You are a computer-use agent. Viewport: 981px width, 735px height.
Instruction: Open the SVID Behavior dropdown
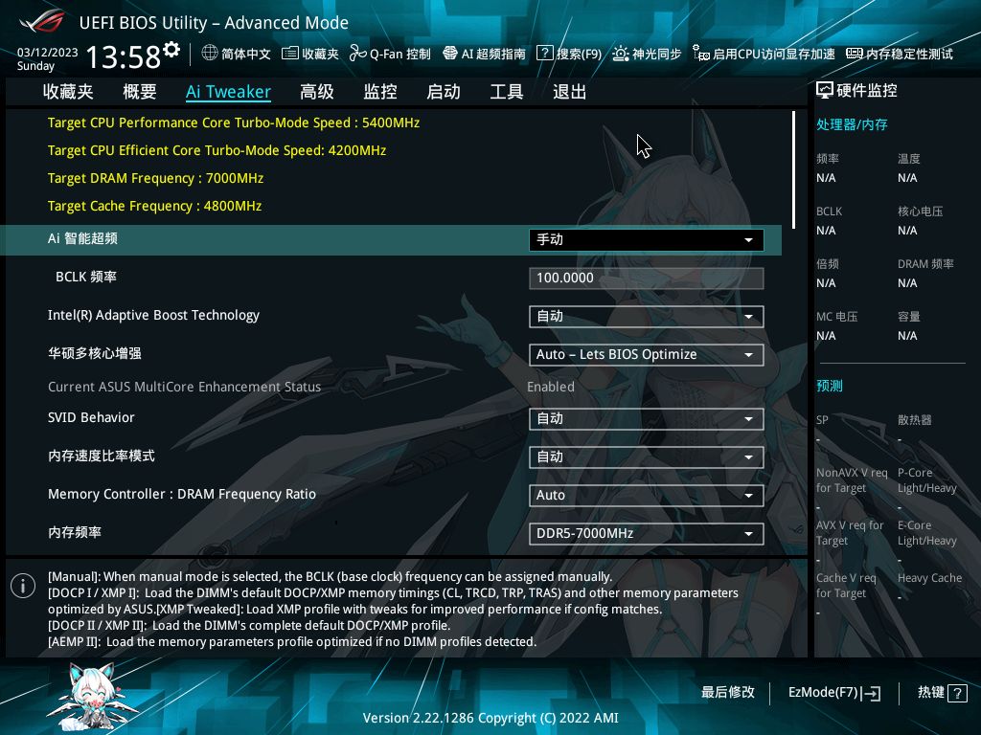click(x=646, y=418)
